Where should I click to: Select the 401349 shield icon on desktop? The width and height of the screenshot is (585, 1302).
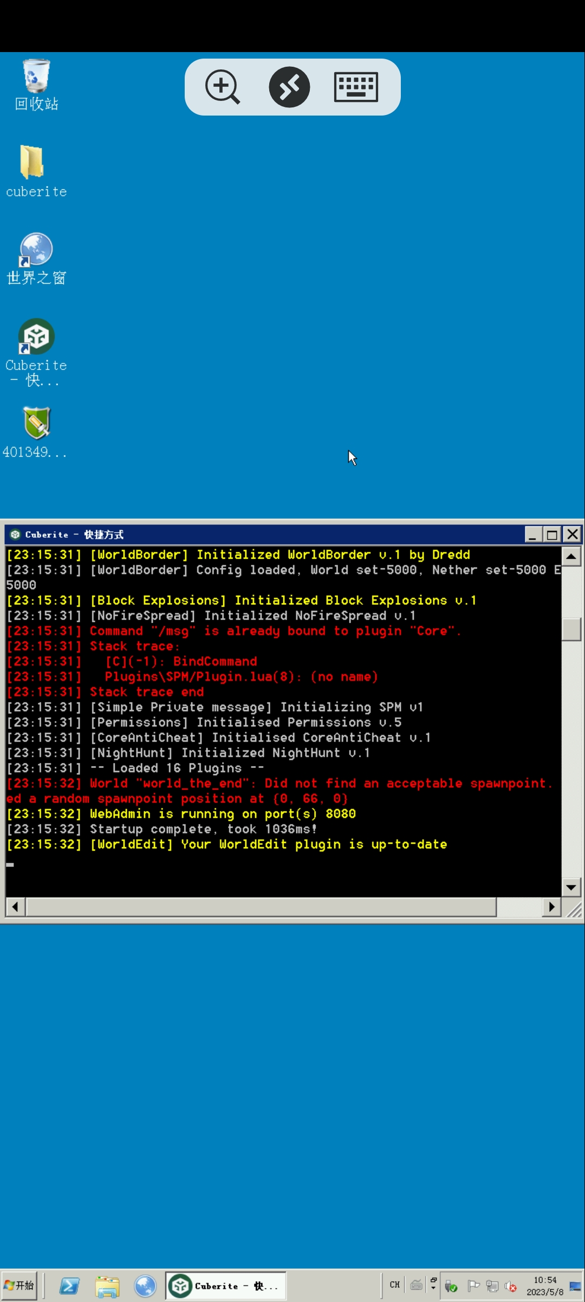pyautogui.click(x=36, y=423)
